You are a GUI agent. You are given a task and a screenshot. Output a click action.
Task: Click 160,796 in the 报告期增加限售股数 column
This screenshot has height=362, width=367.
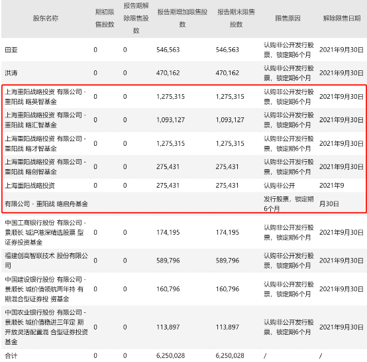click(x=168, y=289)
